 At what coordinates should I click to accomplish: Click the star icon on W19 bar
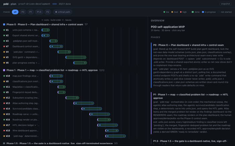(x=108, y=136)
